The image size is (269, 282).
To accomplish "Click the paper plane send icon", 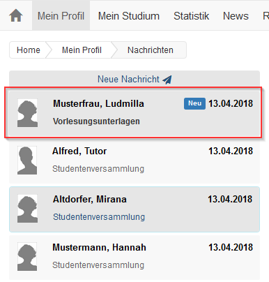I will (167, 80).
